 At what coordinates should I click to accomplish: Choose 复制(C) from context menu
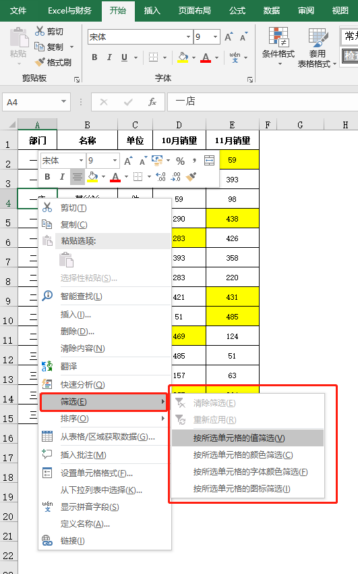(x=104, y=224)
